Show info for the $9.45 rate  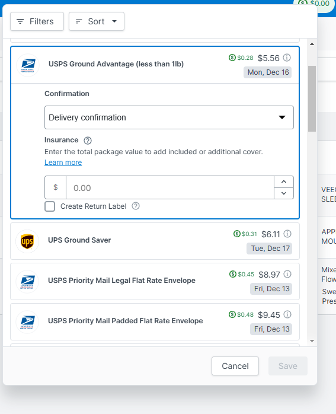287,314
